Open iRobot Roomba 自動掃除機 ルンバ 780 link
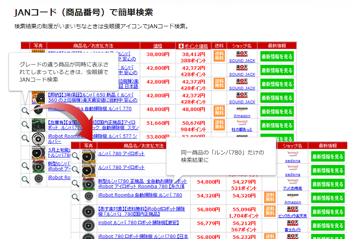Image resolution: width=358 pixels, height=239 pixels. 140,195
